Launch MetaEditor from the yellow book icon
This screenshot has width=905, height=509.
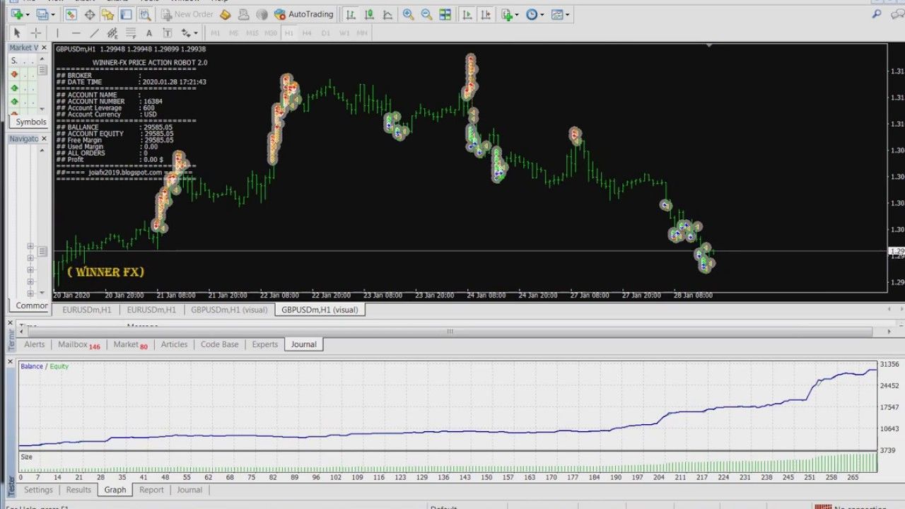[x=225, y=14]
